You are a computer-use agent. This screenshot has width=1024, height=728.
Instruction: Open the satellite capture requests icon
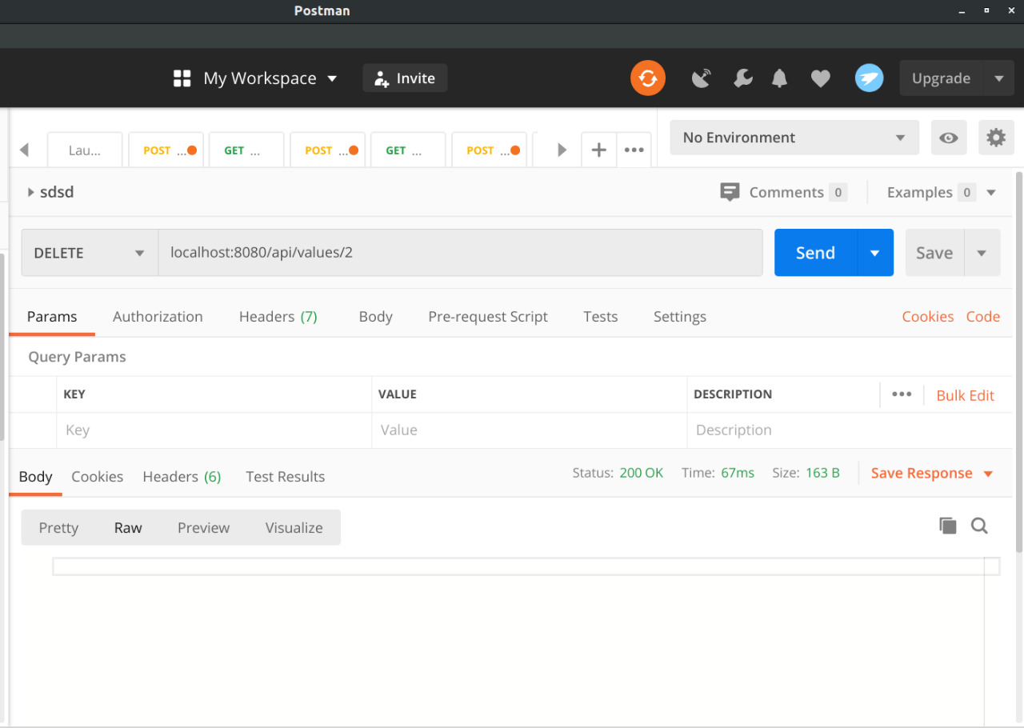click(x=702, y=78)
